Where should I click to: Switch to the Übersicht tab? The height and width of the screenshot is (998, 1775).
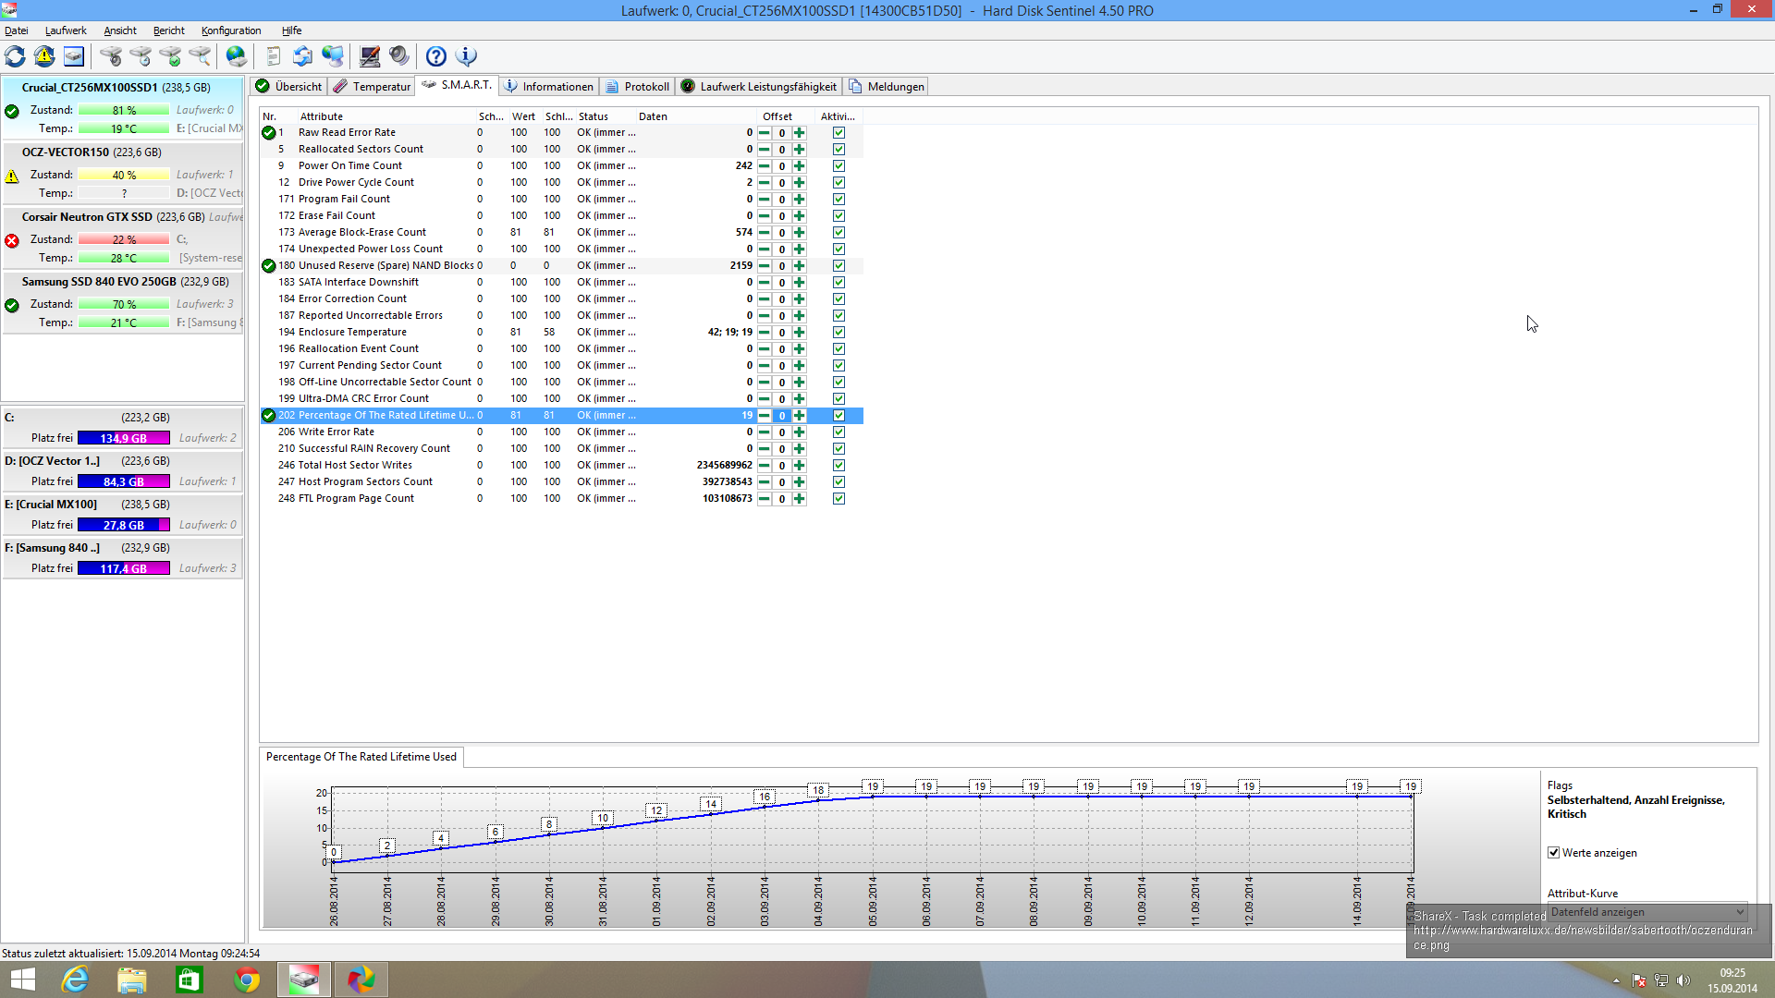[x=288, y=87]
